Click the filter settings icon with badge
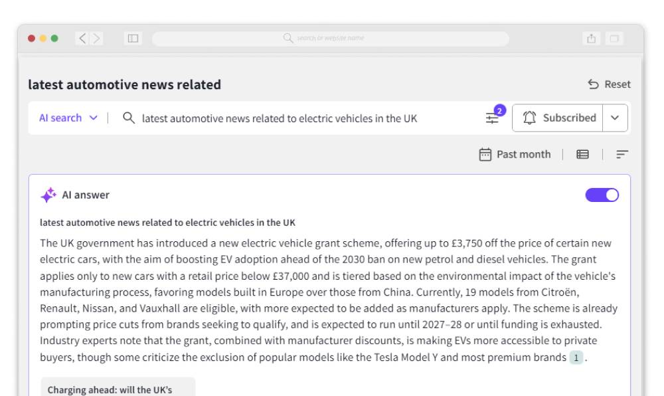Screen dimensions: 664x396 (x=492, y=118)
